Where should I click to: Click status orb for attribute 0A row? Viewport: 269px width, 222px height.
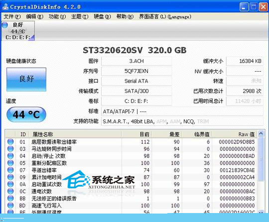10,184
